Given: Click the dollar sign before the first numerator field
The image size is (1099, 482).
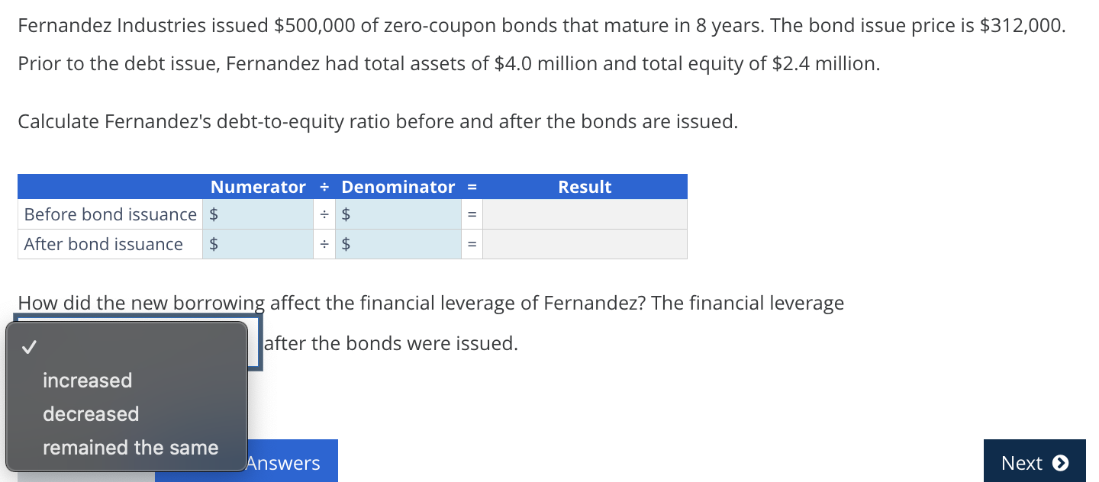Looking at the screenshot, I should click(214, 214).
